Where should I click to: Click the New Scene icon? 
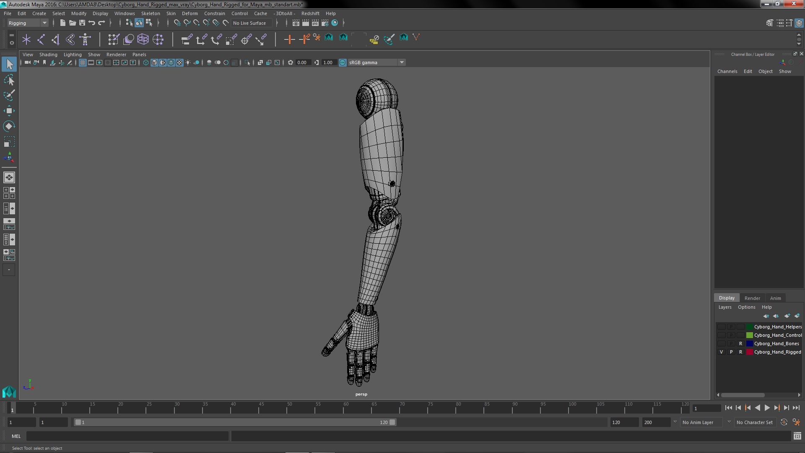(x=62, y=23)
